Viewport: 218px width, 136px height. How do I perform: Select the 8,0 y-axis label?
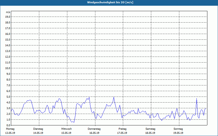8,79
